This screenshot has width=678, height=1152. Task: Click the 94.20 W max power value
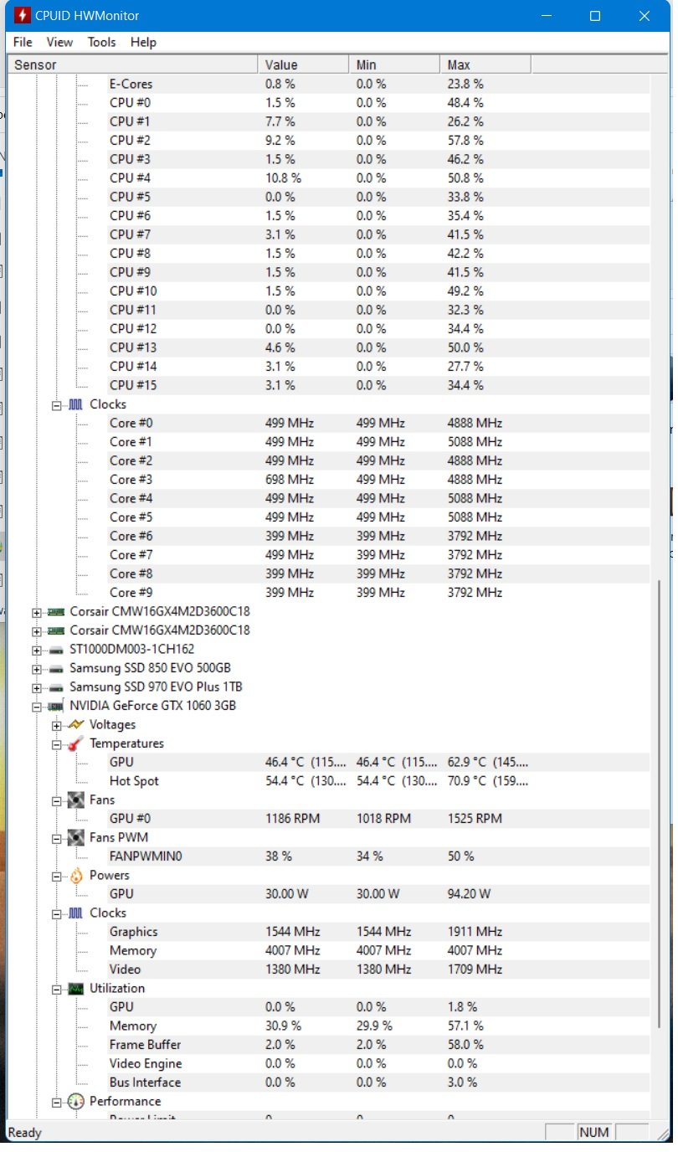pos(470,894)
